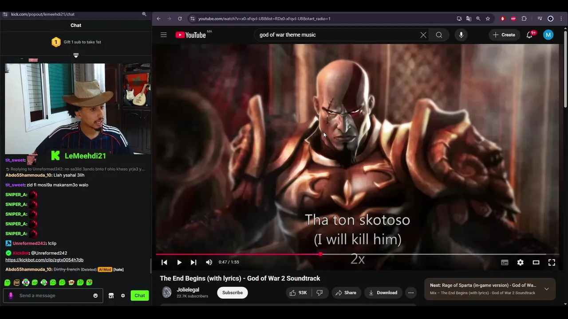
Task: Play the God of War video
Action: click(x=179, y=262)
